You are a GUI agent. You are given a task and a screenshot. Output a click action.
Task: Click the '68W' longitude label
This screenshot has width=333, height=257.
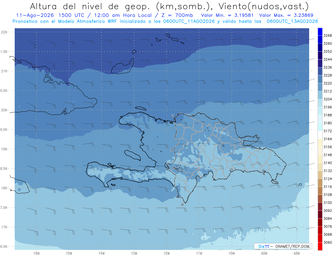click(297, 253)
